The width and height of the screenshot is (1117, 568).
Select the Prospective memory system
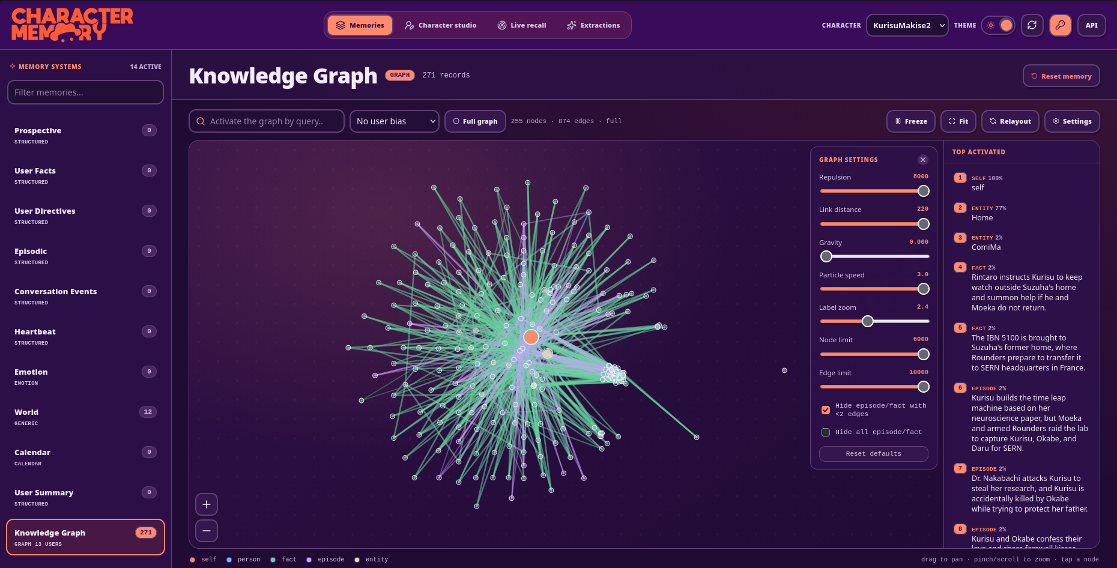[x=85, y=136]
